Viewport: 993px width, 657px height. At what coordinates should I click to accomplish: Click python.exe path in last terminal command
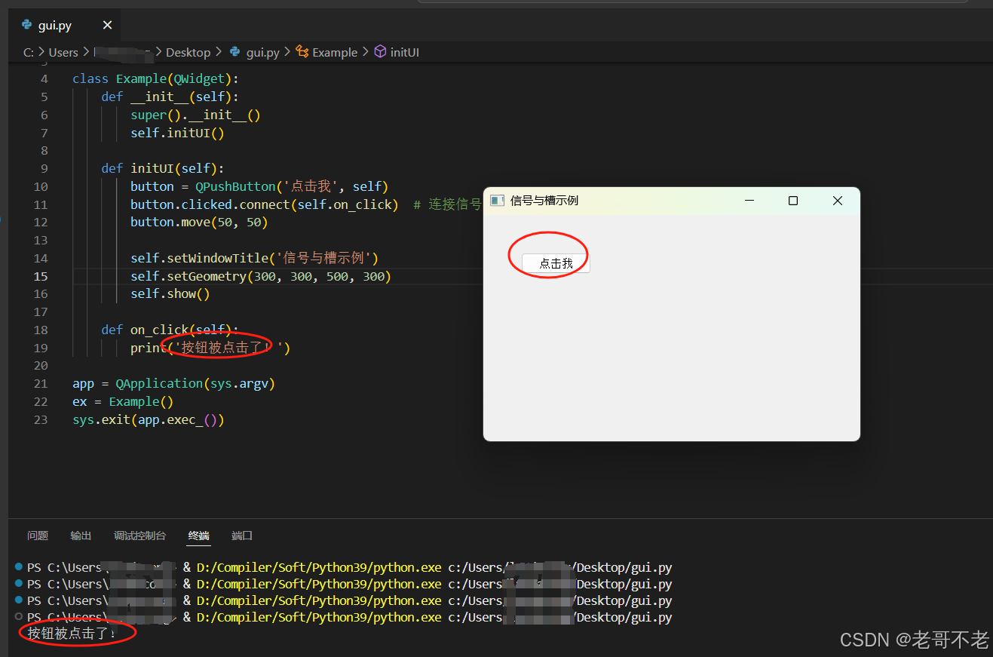tap(319, 617)
